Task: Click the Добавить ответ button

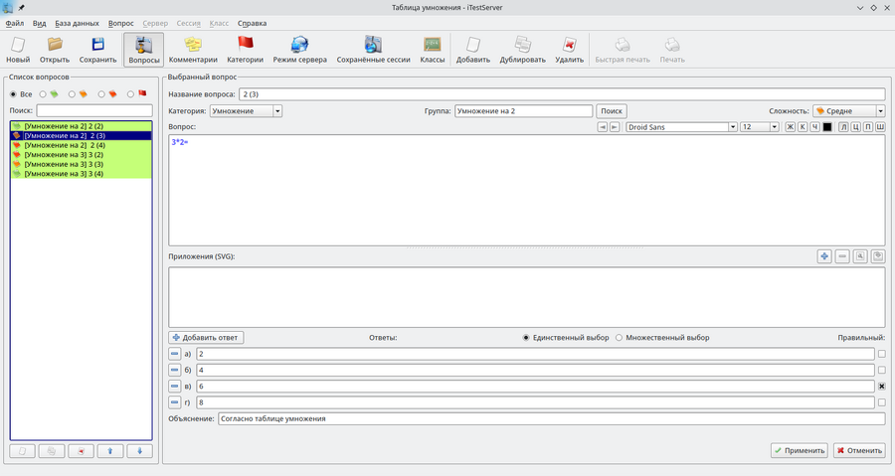Action: pyautogui.click(x=206, y=338)
